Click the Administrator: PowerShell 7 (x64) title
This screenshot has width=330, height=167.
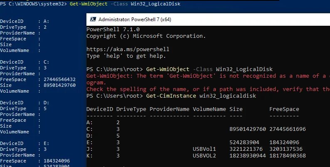tap(135, 20)
